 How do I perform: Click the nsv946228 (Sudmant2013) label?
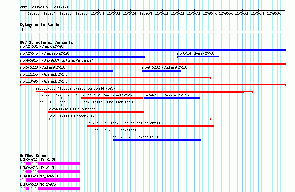click(x=43, y=67)
